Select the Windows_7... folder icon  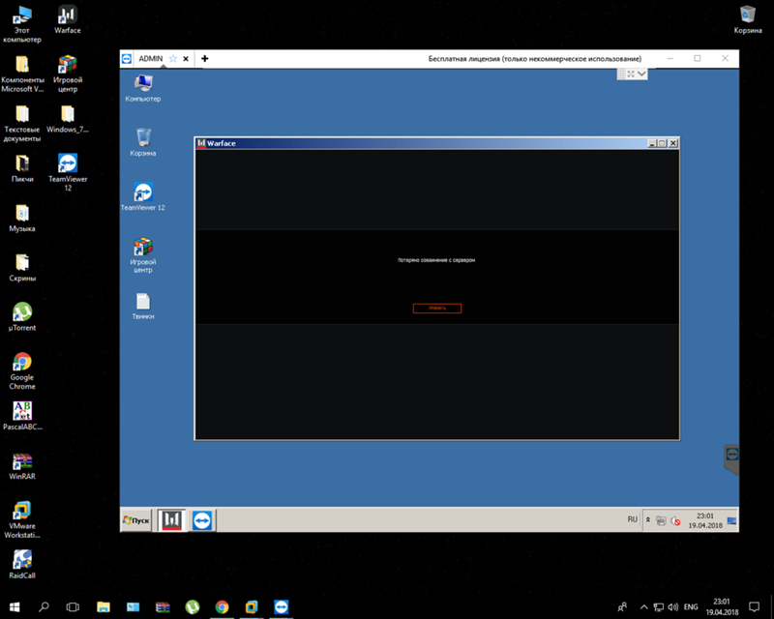click(68, 120)
